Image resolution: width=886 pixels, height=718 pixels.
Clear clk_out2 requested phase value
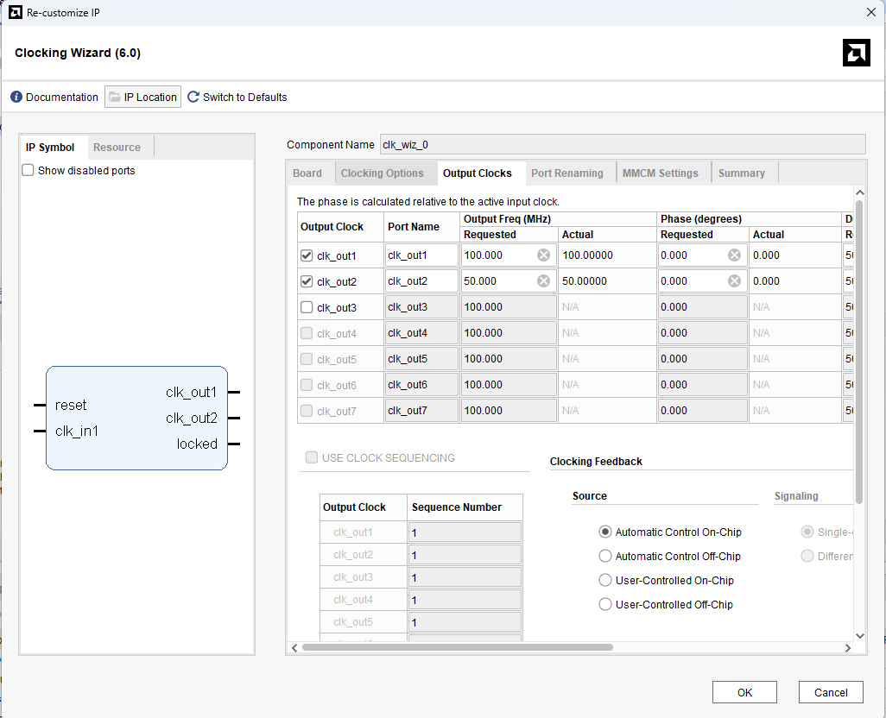(x=734, y=281)
